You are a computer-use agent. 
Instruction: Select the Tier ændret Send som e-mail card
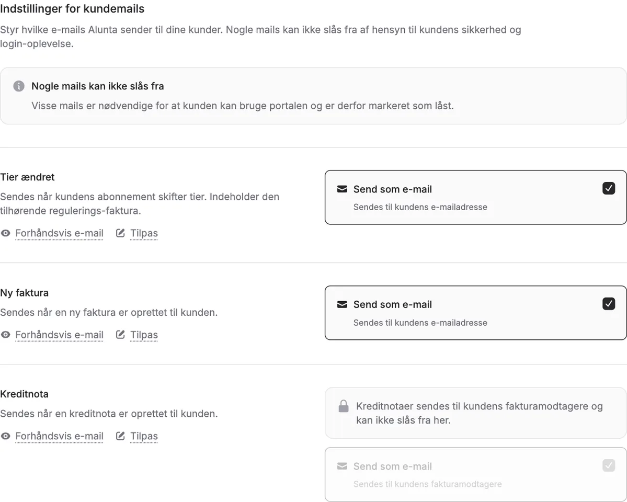[x=475, y=197]
